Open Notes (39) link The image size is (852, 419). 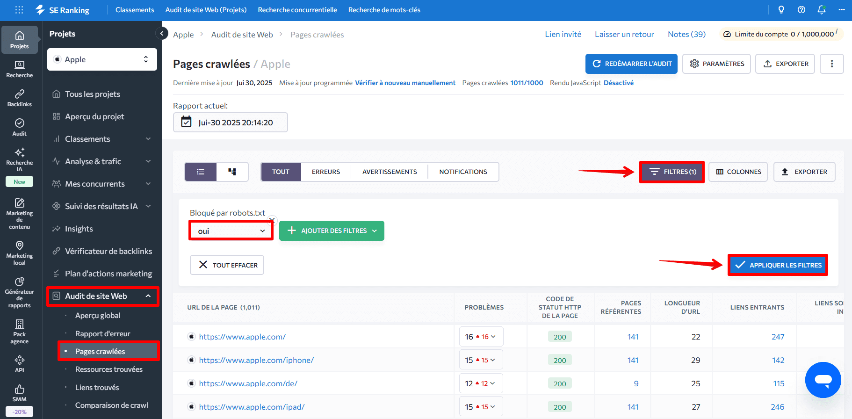[686, 34]
